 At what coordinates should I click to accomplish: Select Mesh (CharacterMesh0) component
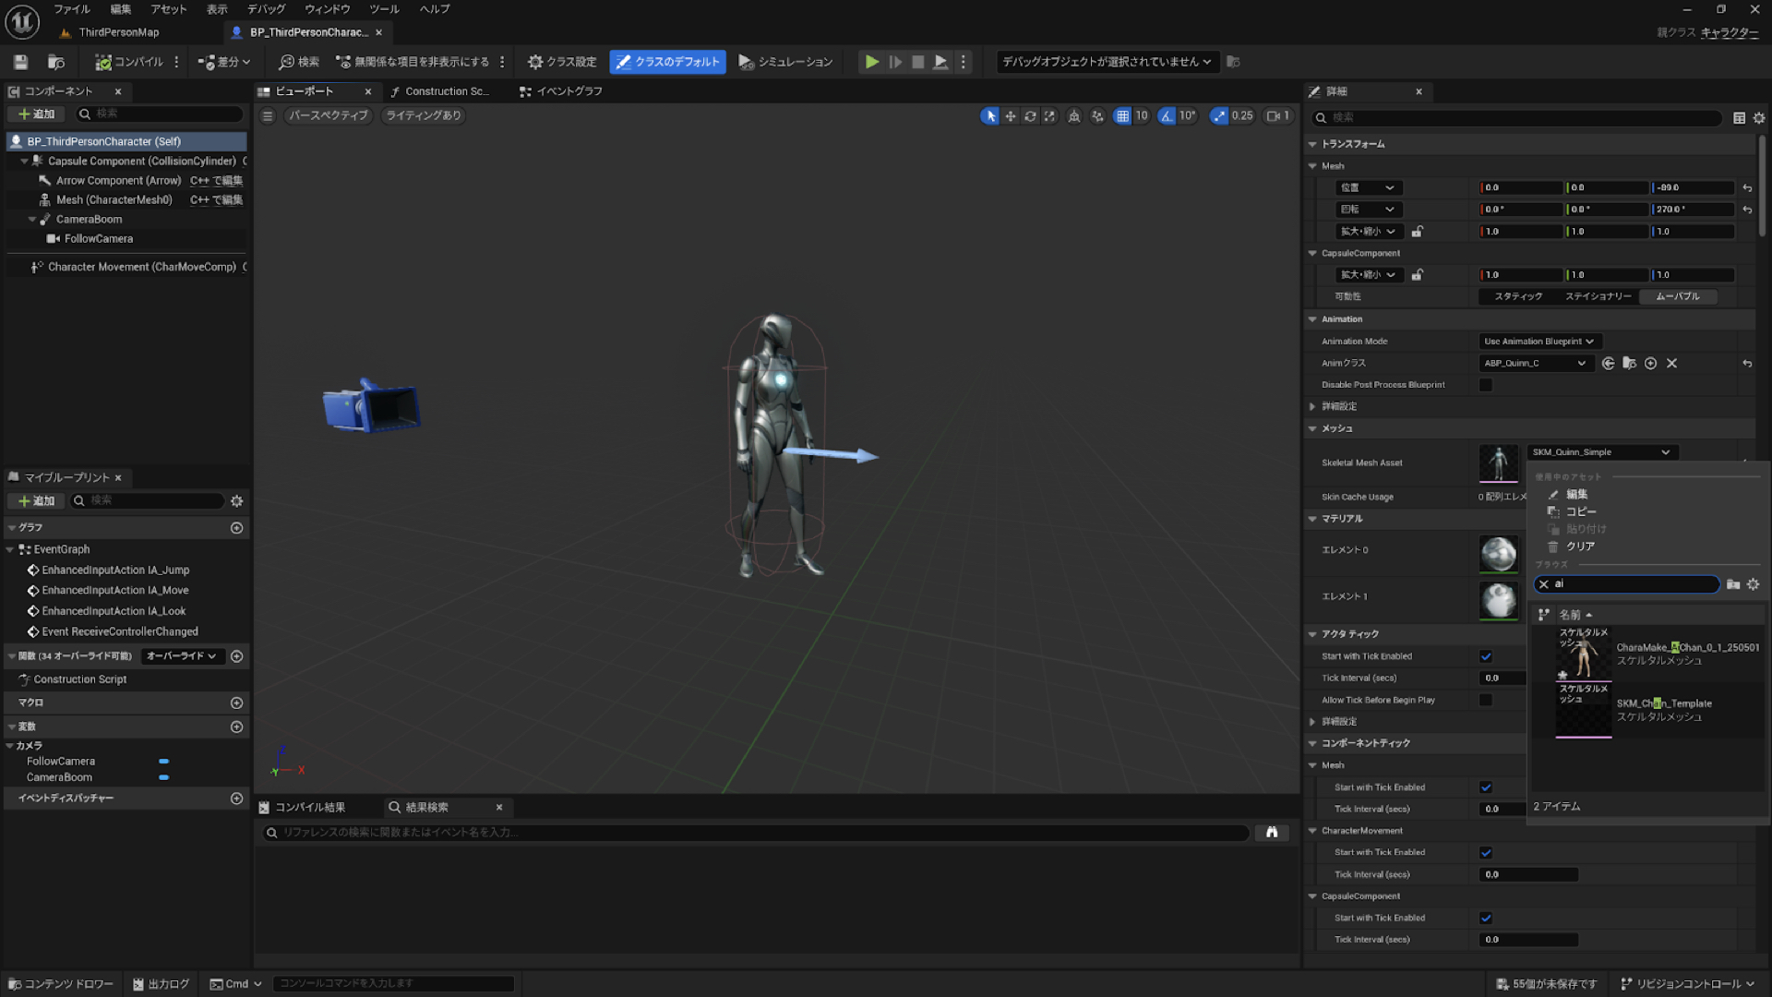(x=114, y=199)
